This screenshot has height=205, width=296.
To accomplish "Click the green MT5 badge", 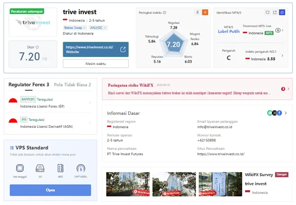I will click(269, 33).
